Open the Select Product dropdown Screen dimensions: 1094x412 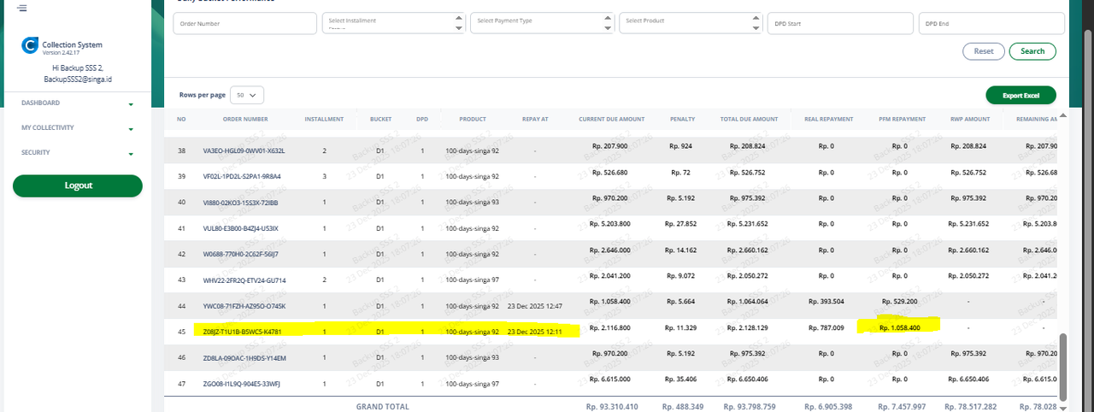[691, 23]
